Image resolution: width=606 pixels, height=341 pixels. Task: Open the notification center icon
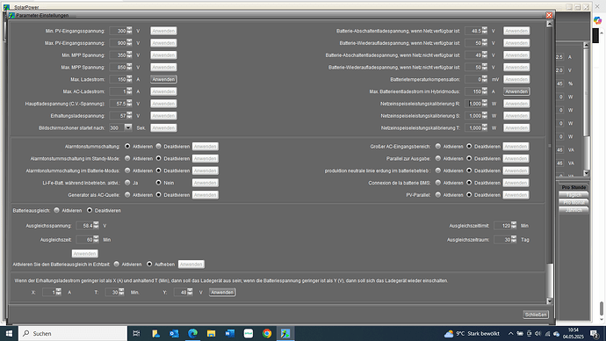point(595,333)
